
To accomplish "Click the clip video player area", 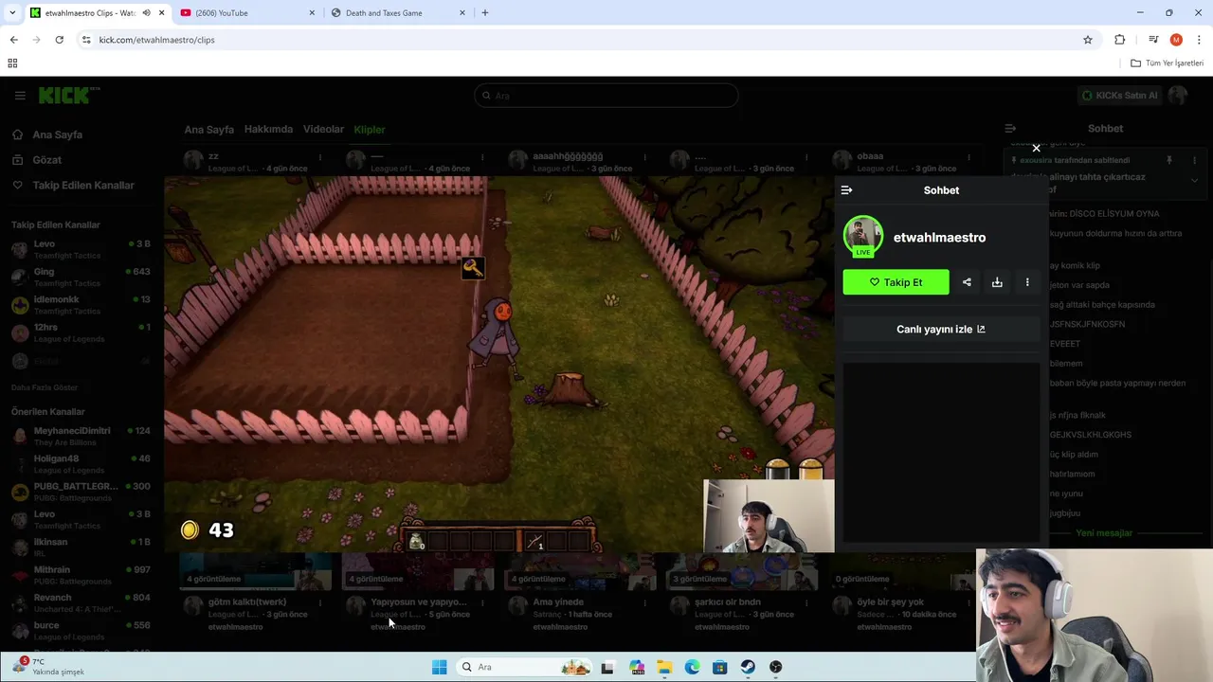I will tap(499, 364).
